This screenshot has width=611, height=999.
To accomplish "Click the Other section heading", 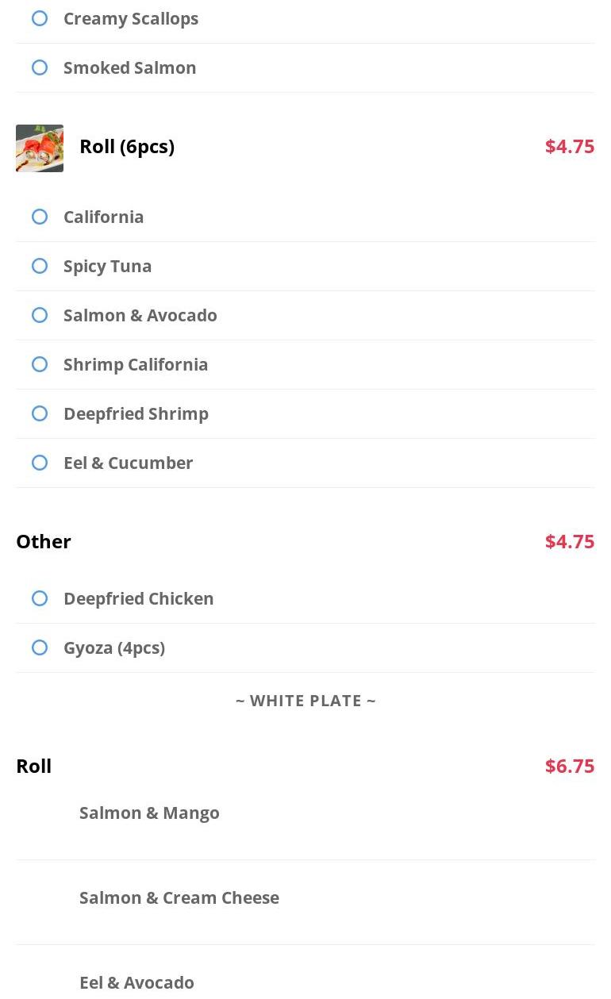I will (44, 541).
